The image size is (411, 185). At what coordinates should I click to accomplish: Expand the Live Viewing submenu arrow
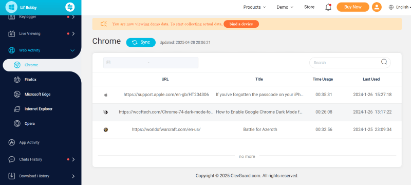click(73, 33)
